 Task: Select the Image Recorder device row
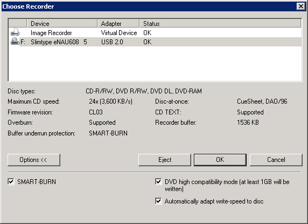tap(155, 33)
